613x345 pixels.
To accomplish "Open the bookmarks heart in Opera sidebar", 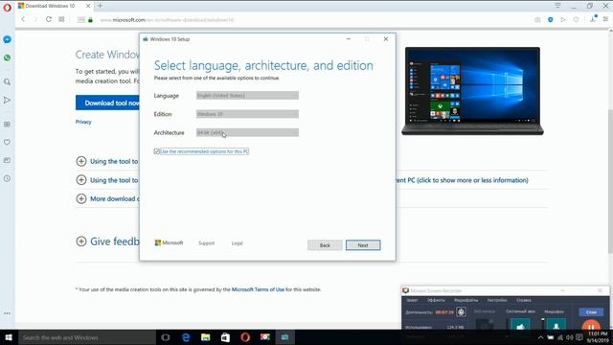I will pyautogui.click(x=7, y=143).
